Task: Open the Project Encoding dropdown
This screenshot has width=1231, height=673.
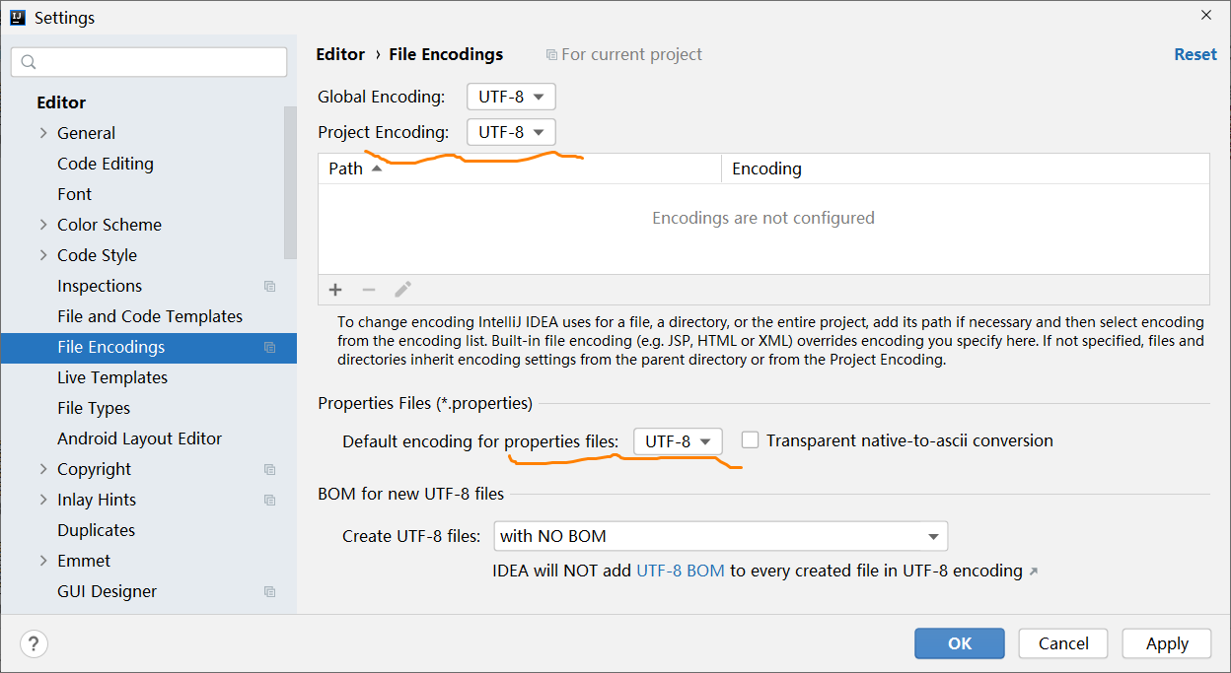Action: pos(511,132)
